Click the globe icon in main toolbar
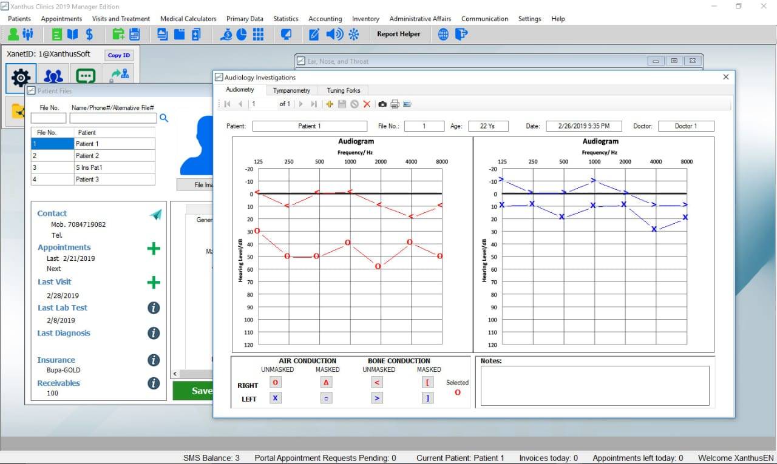Viewport: 777px width, 464px height. click(444, 34)
